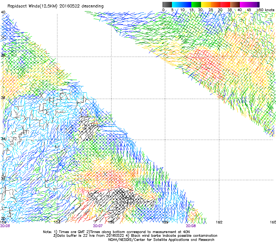Click the yellow 20-25 knots legend segment
The width and height of the screenshot is (276, 242).
[206, 4]
